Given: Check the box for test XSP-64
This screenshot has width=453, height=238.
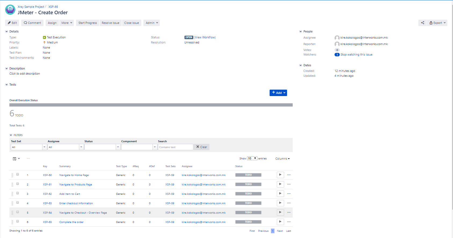Looking at the screenshot, I should tap(18, 212).
